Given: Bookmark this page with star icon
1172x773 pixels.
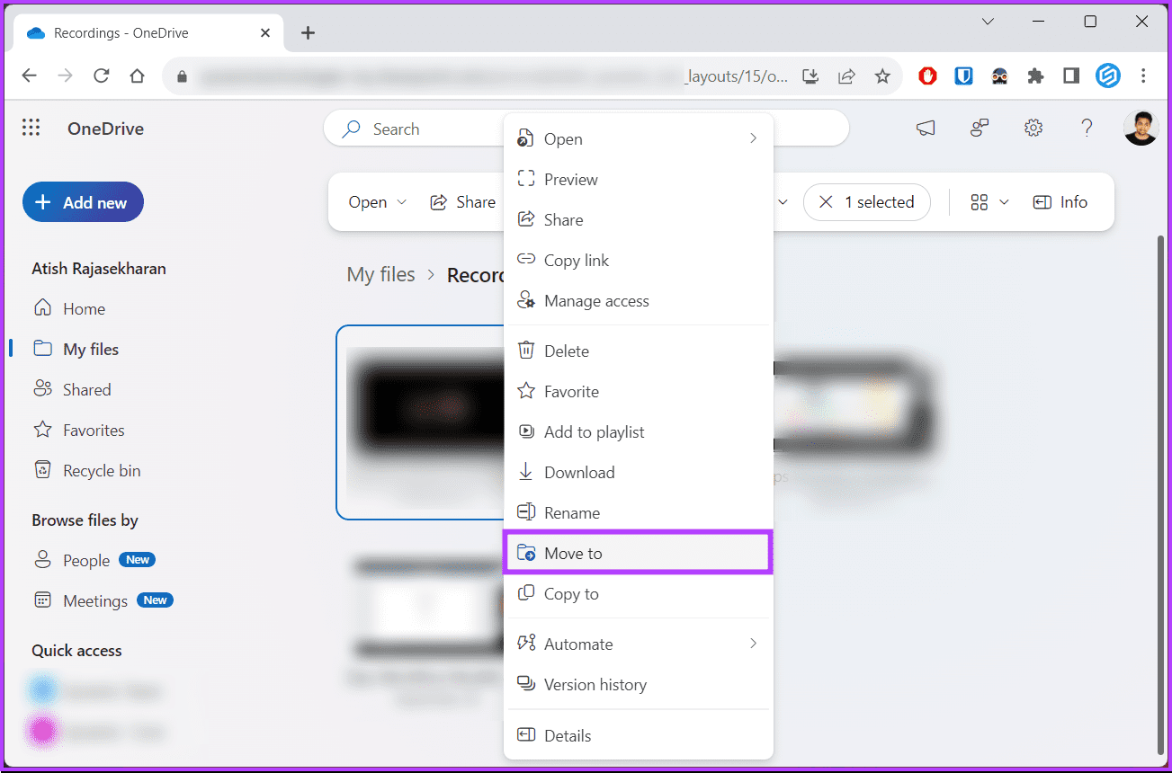Looking at the screenshot, I should tap(882, 76).
